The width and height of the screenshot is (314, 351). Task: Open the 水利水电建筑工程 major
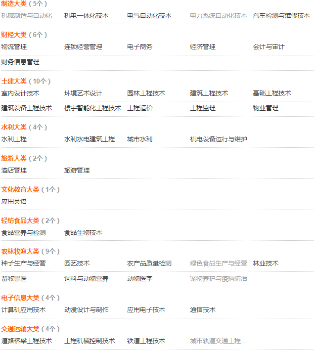[90, 139]
